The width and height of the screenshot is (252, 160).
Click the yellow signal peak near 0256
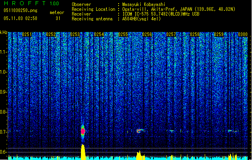pos(140,155)
